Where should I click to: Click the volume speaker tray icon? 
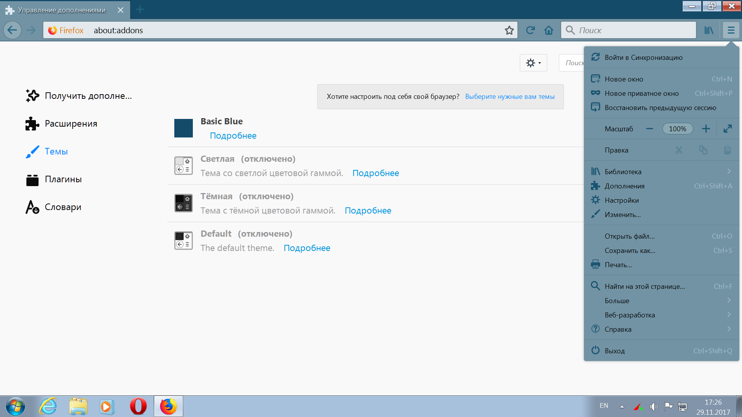(x=654, y=406)
